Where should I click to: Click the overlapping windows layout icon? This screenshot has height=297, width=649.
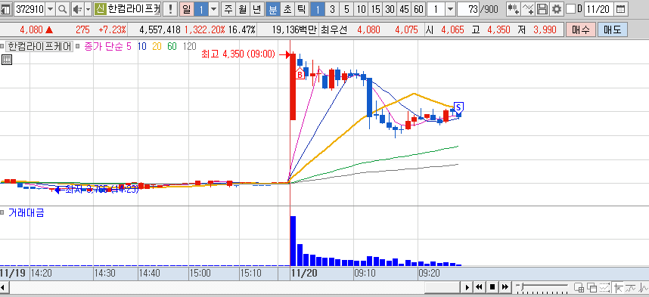tap(592, 287)
